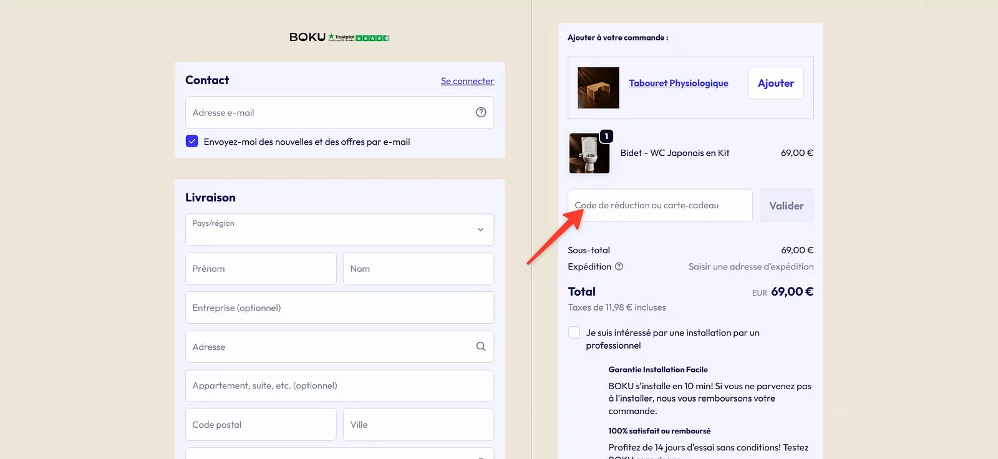Select the Prénom input field

261,269
